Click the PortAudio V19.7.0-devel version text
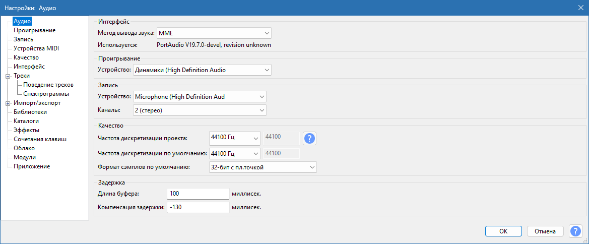Screen dimensions: 589x244 (x=213, y=45)
